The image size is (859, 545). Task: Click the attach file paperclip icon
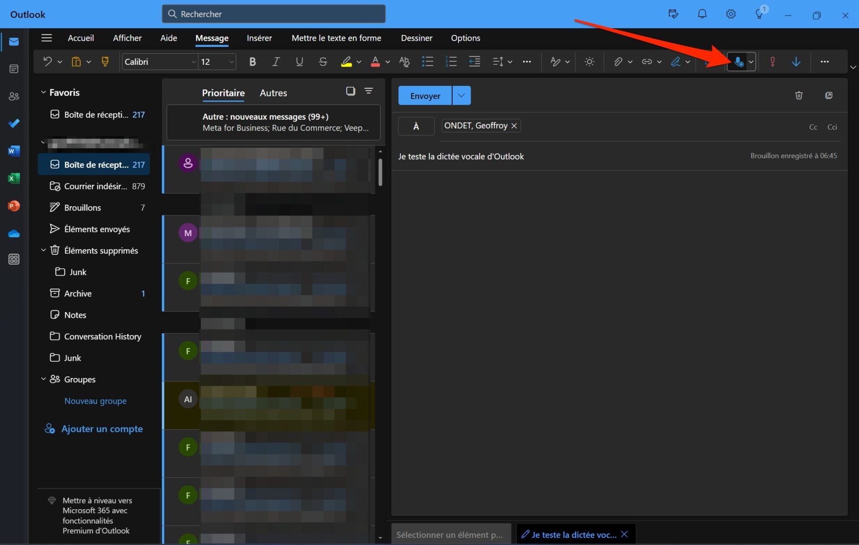(x=618, y=62)
